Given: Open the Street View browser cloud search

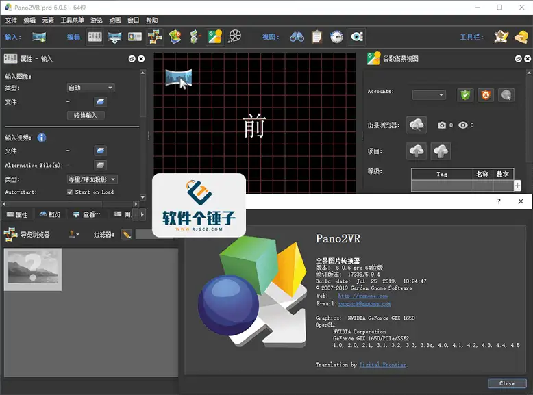Looking at the screenshot, I should tap(417, 125).
